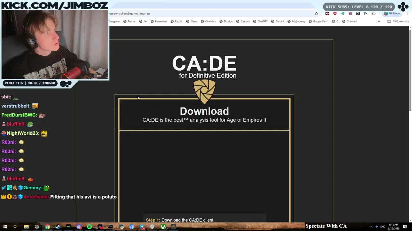Open the Drudge bookmark
This screenshot has height=231, width=412.
226,21
